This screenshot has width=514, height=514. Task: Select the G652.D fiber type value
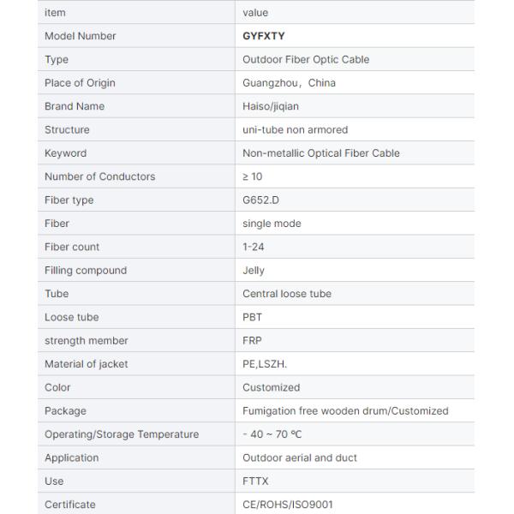(x=263, y=200)
